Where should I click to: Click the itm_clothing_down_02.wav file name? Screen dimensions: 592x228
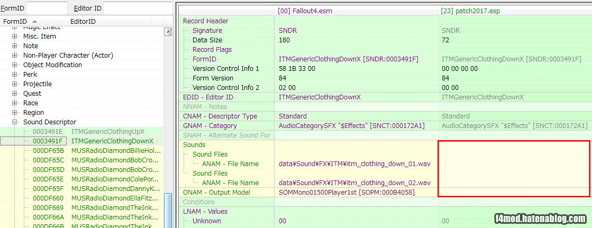pos(354,183)
